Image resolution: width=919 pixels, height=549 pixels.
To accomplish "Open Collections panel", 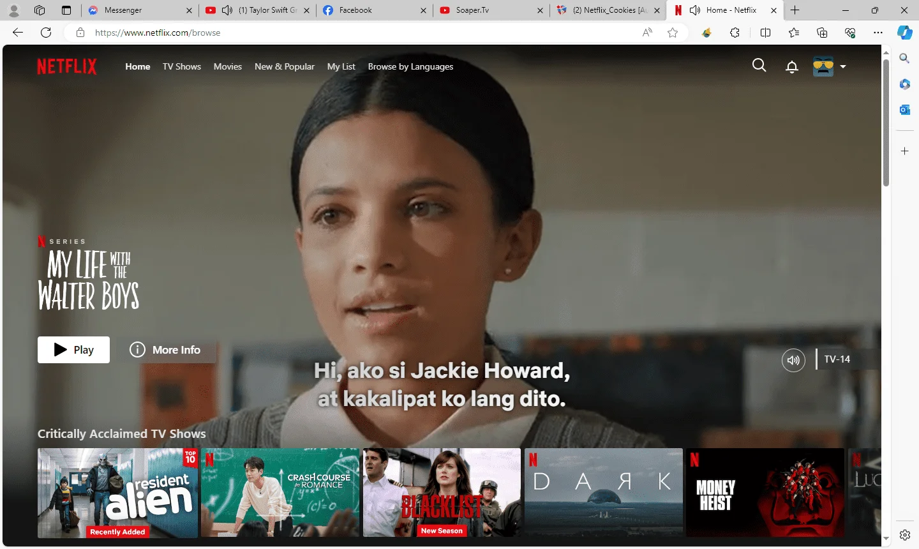I will pyautogui.click(x=822, y=33).
